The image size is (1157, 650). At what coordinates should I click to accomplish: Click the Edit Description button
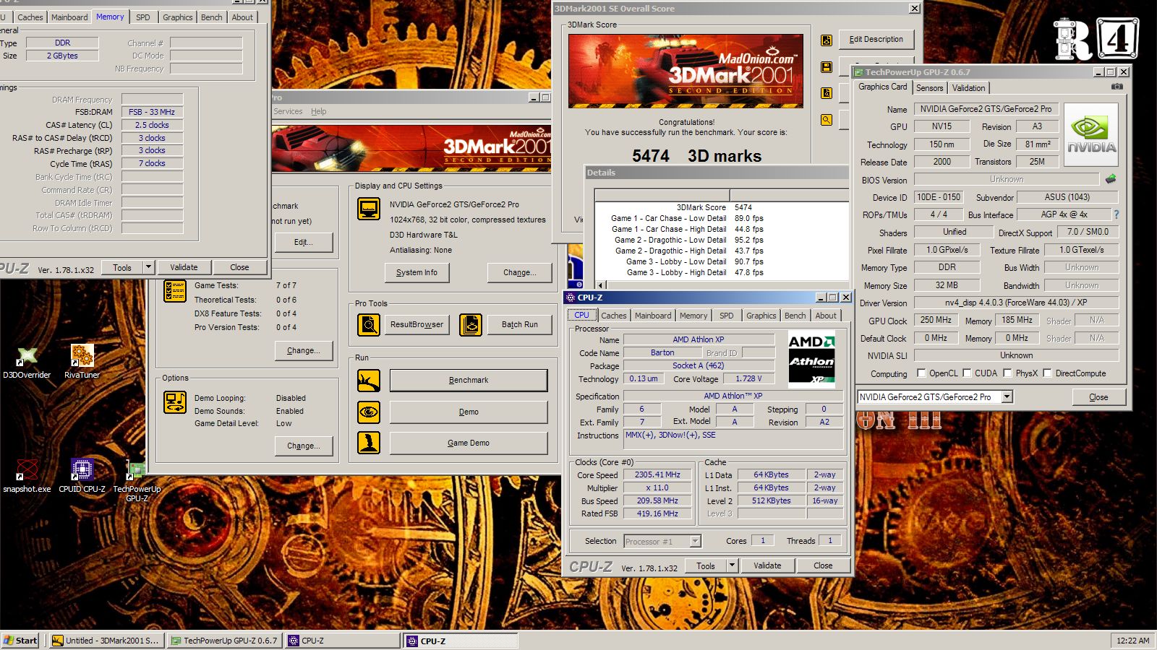tap(876, 40)
